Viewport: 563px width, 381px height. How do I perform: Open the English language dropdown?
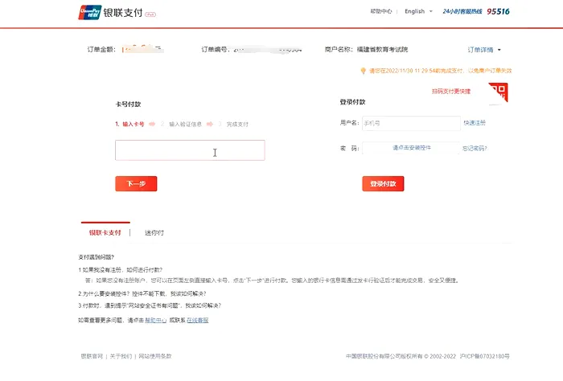click(x=418, y=11)
